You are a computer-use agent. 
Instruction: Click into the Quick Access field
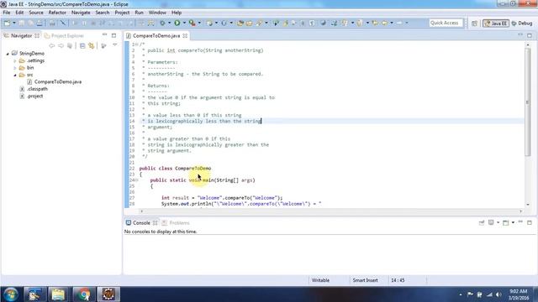tap(446, 23)
